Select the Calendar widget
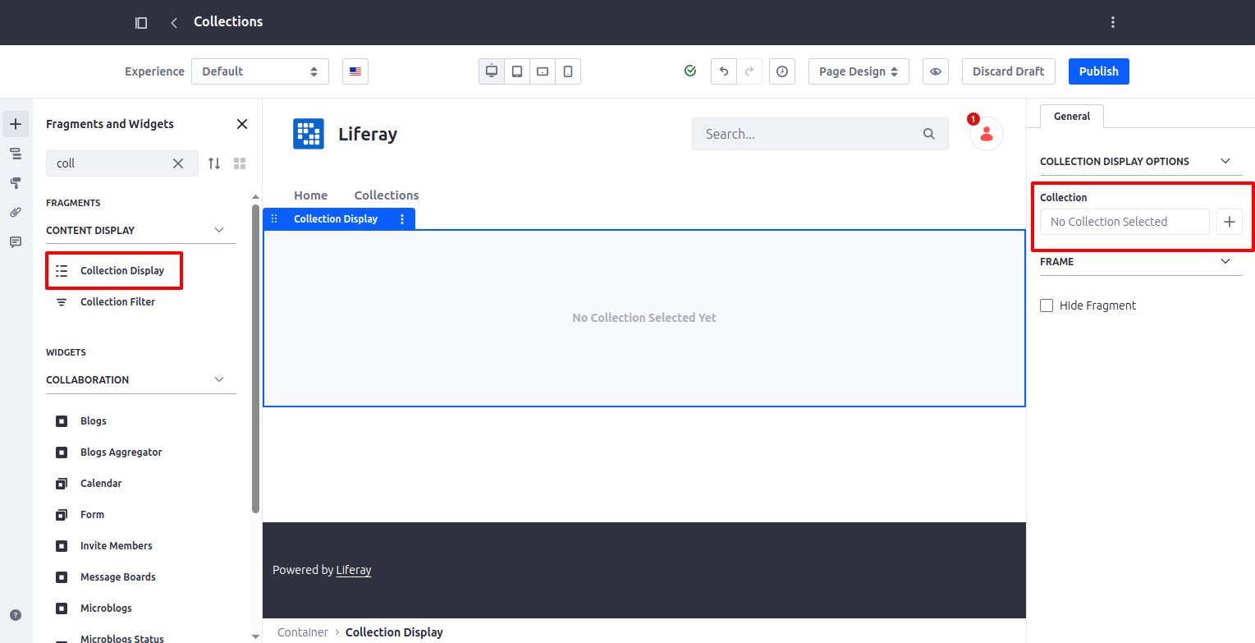This screenshot has width=1255, height=643. [x=101, y=484]
